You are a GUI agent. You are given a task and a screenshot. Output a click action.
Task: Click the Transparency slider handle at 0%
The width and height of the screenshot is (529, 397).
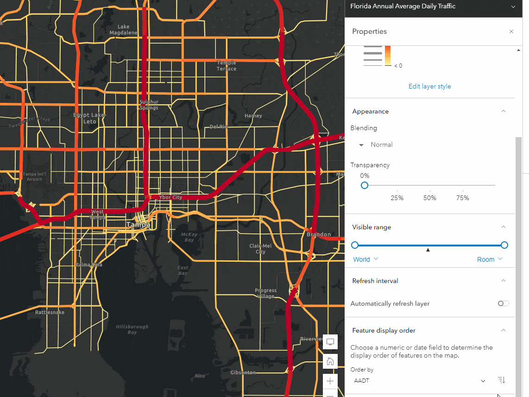(365, 185)
